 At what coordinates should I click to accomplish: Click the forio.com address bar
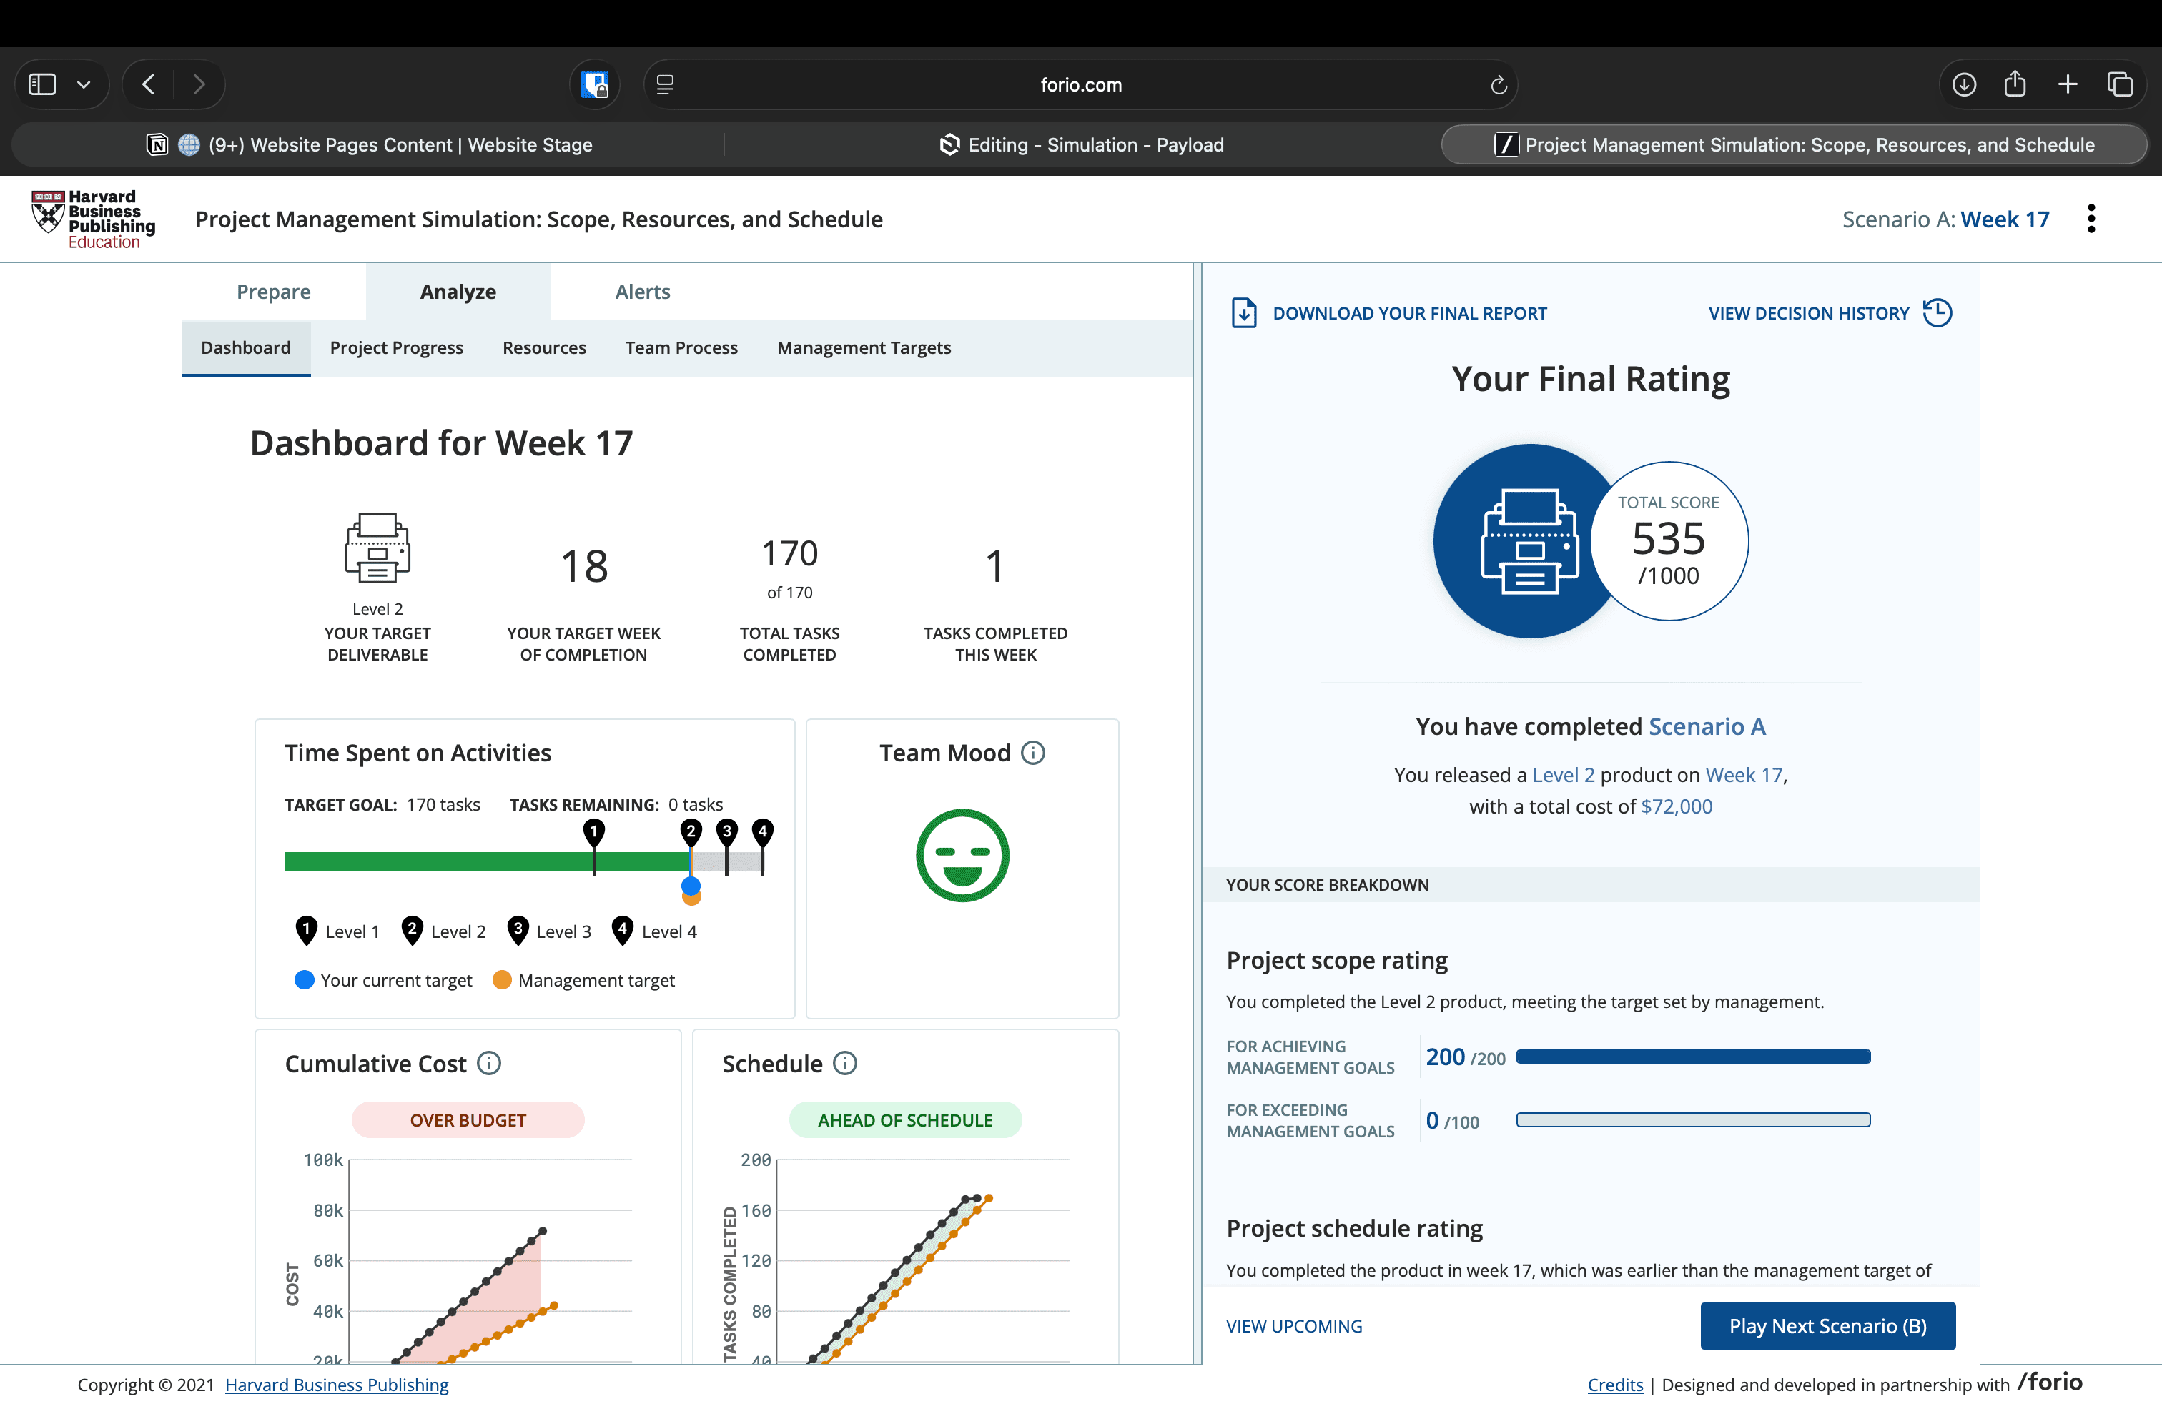pos(1080,84)
